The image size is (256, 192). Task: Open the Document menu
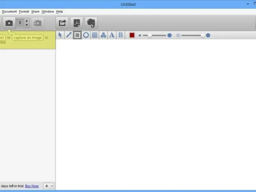pyautogui.click(x=9, y=12)
